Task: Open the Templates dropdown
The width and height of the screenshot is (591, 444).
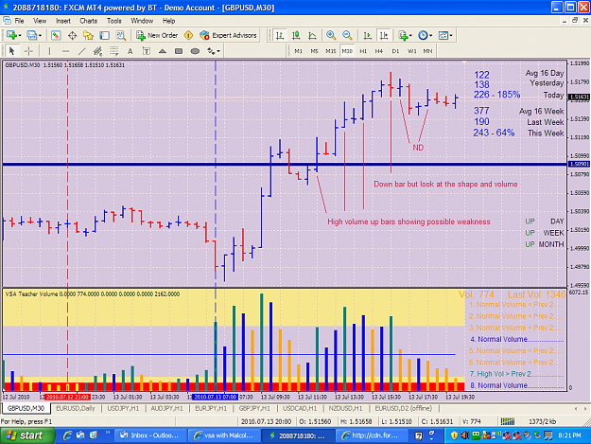Action: coord(445,35)
